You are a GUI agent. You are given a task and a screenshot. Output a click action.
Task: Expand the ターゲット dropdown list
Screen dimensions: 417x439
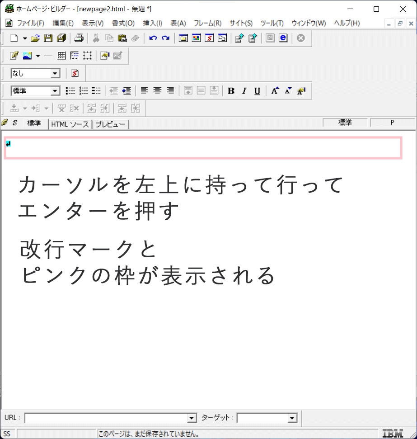(x=292, y=418)
